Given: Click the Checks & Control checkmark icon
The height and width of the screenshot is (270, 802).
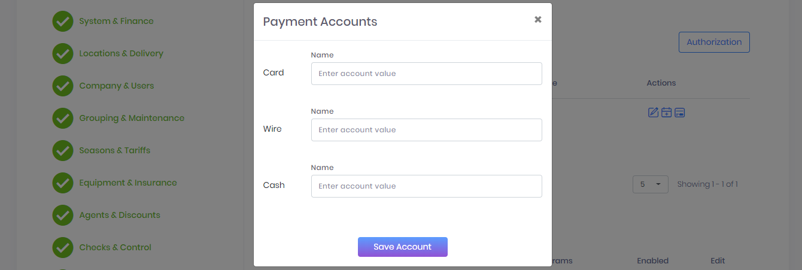Looking at the screenshot, I should click(x=63, y=247).
